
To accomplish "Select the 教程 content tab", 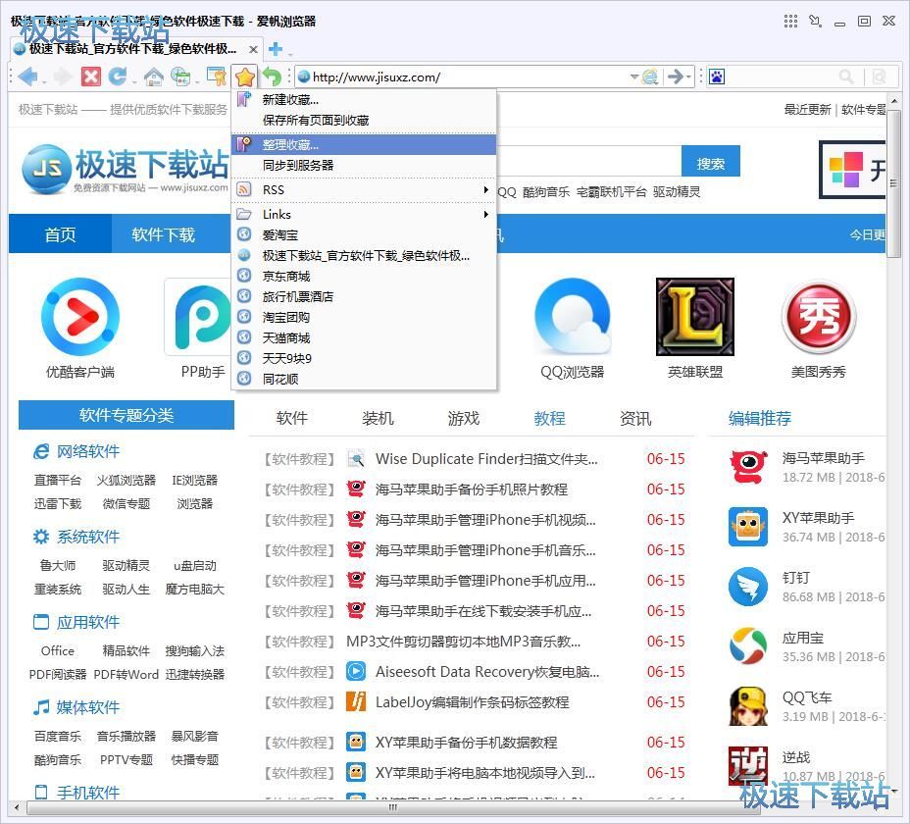I will (x=549, y=418).
